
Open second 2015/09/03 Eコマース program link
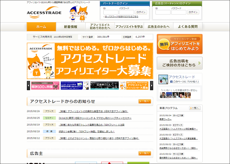178,139
